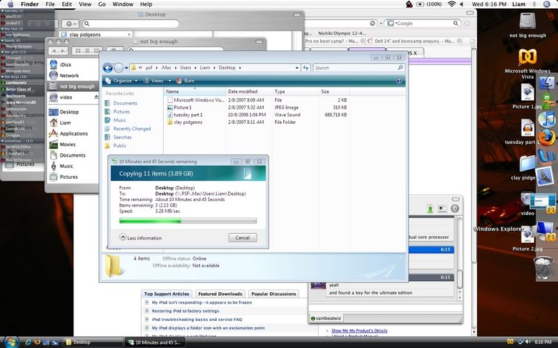
Task: Click the Explorer forward arrow button
Action: (x=119, y=68)
